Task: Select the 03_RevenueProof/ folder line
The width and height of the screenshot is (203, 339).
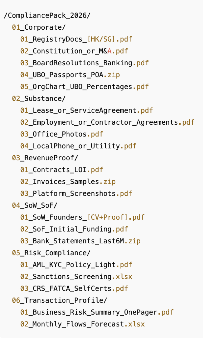Action: [45, 158]
